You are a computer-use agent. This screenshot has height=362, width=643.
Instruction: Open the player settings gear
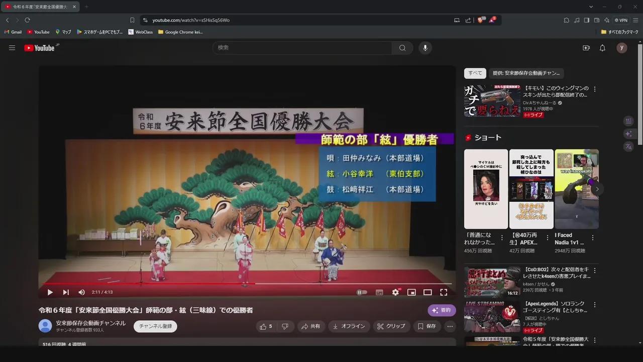pos(395,292)
